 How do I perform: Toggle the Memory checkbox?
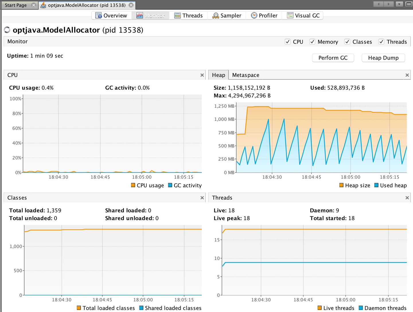(312, 42)
